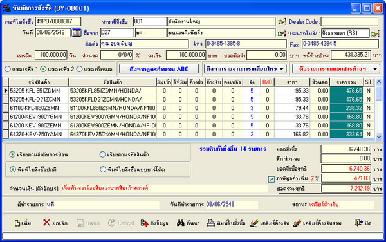Click the branch lookup hand icon
Viewport: 386px width, 242px height.
click(282, 22)
